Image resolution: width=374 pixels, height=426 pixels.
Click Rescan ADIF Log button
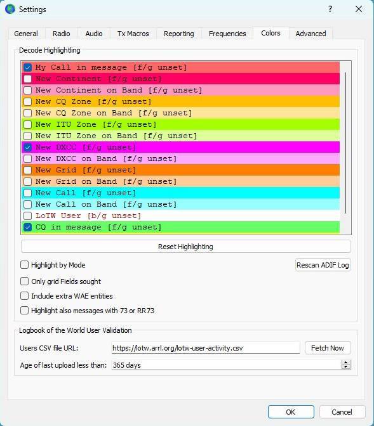[323, 265]
